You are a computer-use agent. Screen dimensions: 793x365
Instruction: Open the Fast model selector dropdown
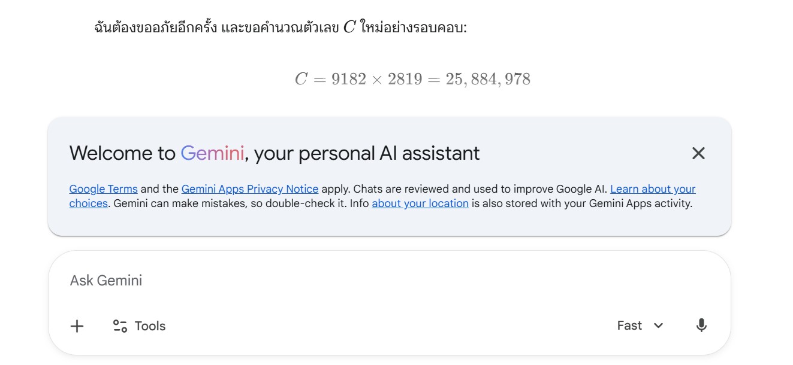[x=630, y=326]
